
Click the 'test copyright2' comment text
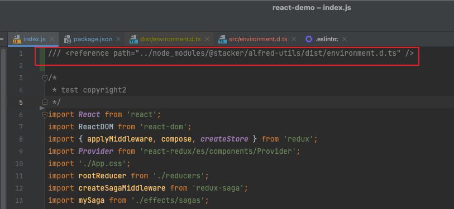(x=93, y=90)
